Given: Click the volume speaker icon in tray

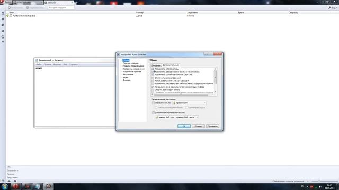Looking at the screenshot, I should (320, 186).
